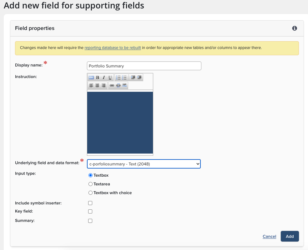
Task: Tick the Summary checkbox
Action: coord(90,221)
